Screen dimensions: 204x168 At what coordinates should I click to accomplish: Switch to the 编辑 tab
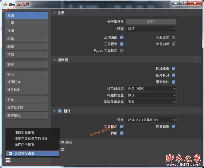pos(27,46)
